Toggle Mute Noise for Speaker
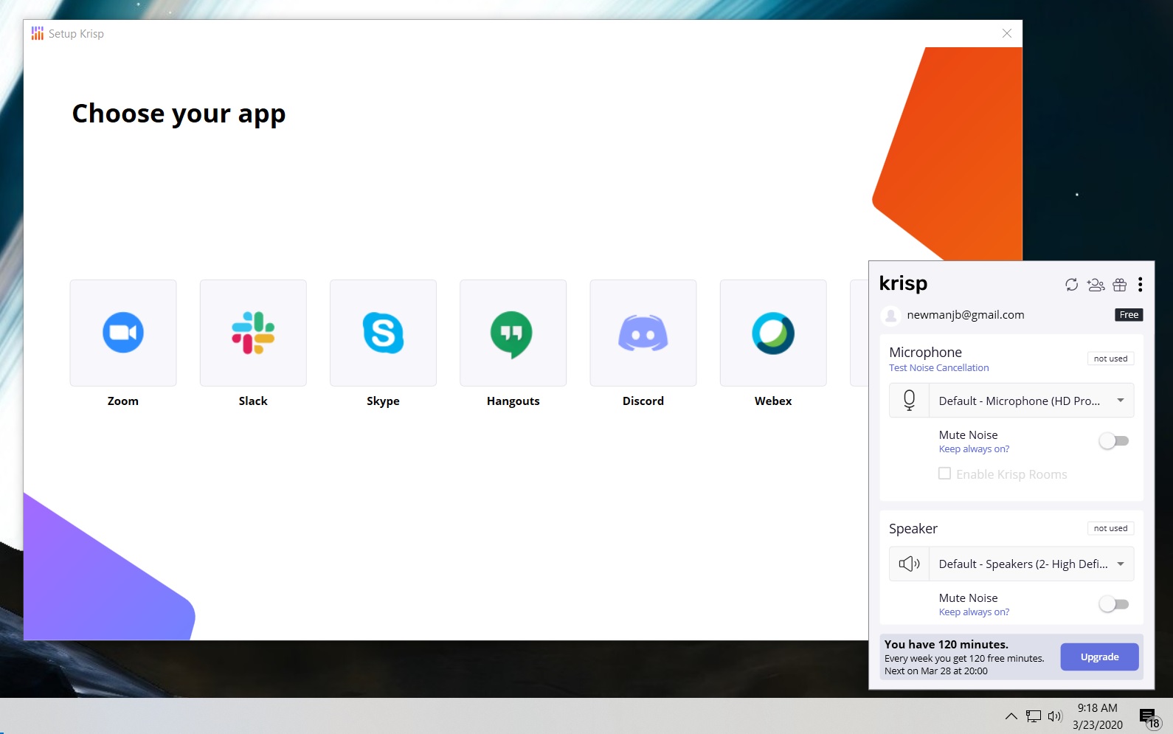Screen dimensions: 1173x734 click(x=1114, y=604)
